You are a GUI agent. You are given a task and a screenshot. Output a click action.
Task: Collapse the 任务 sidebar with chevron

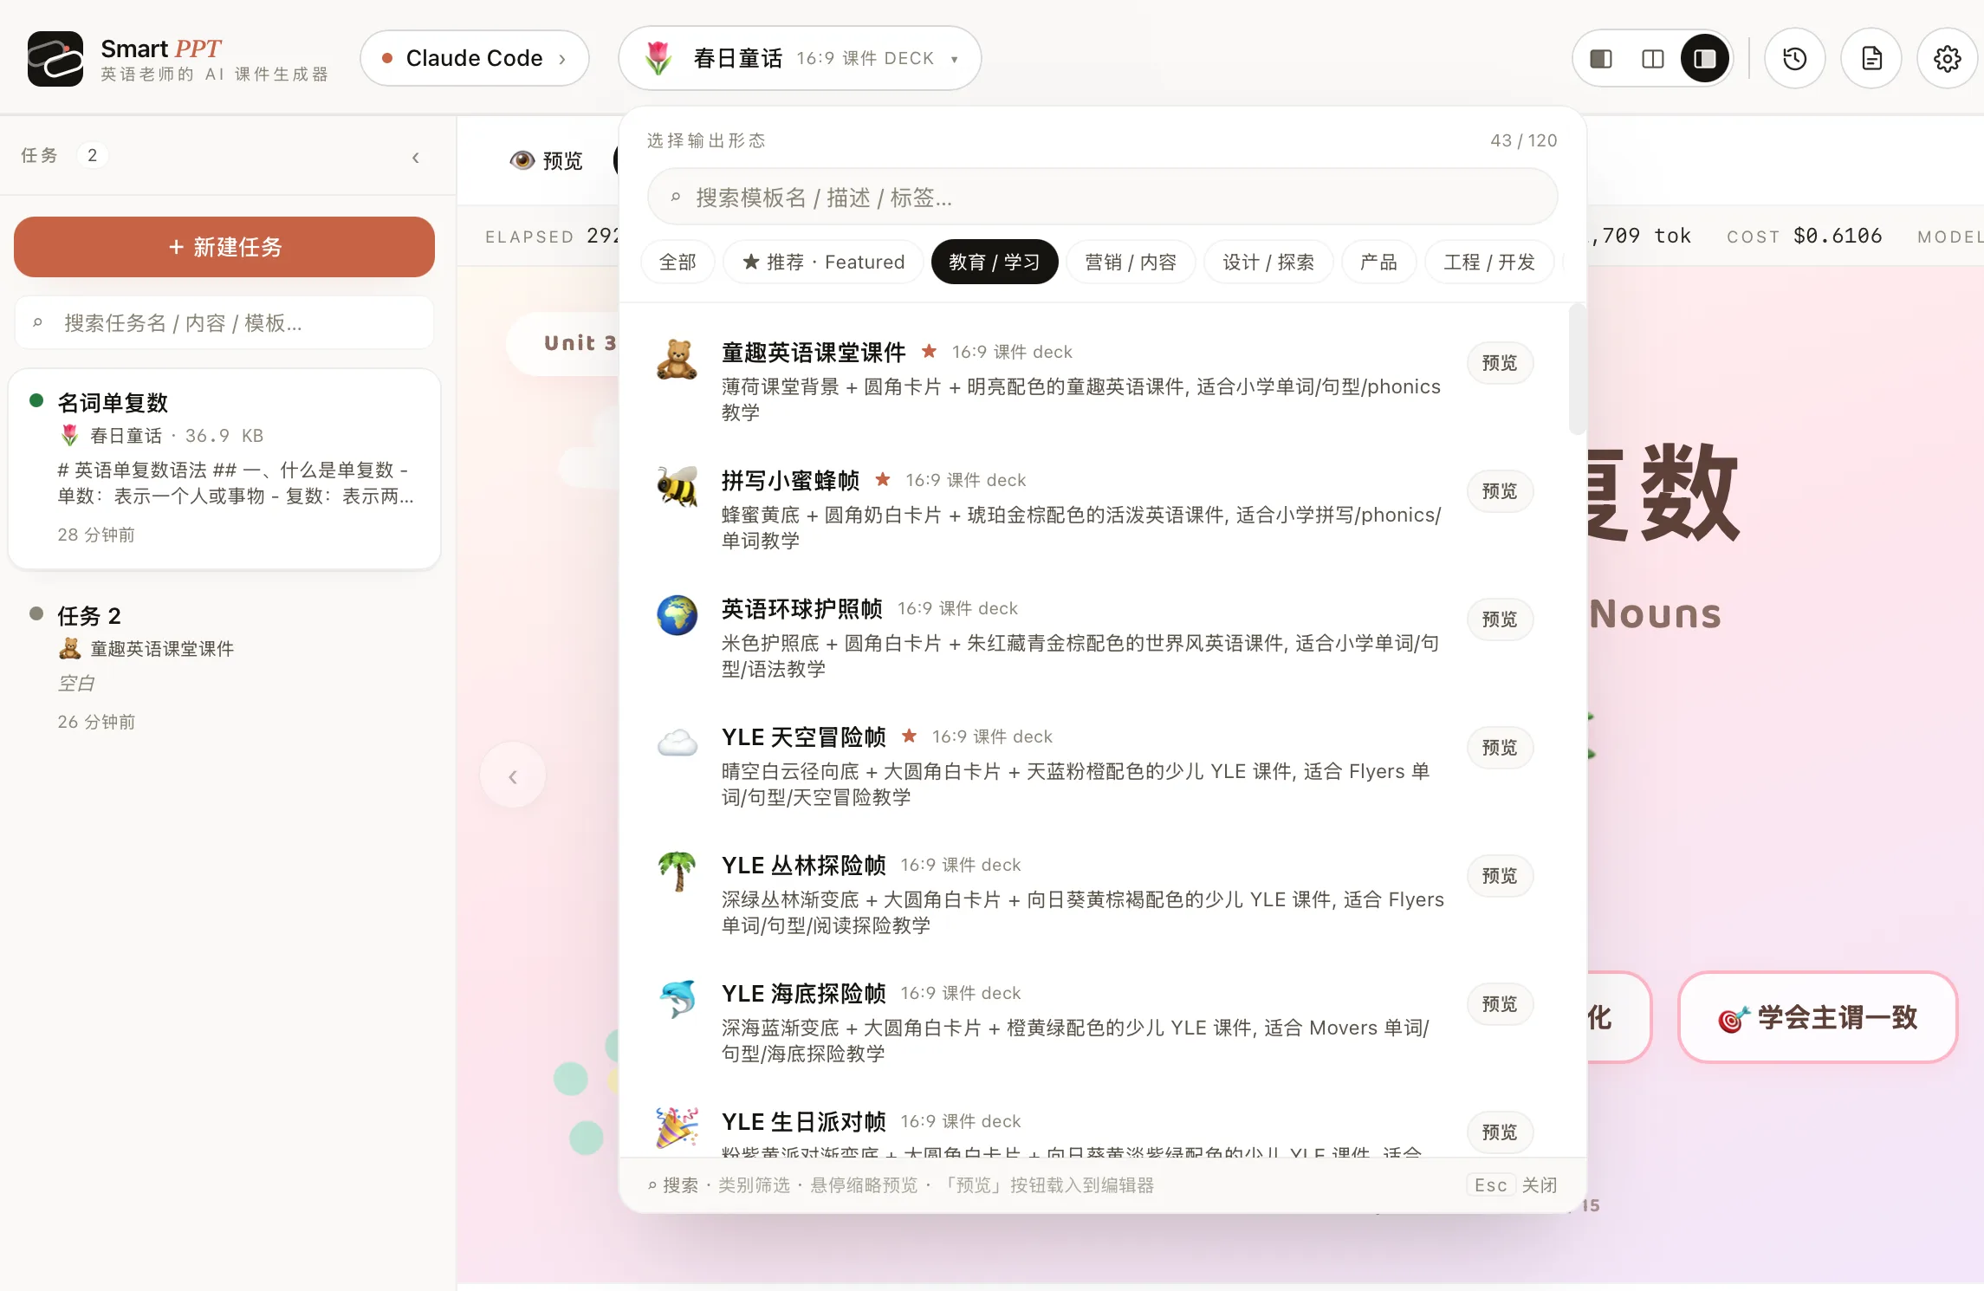point(416,157)
